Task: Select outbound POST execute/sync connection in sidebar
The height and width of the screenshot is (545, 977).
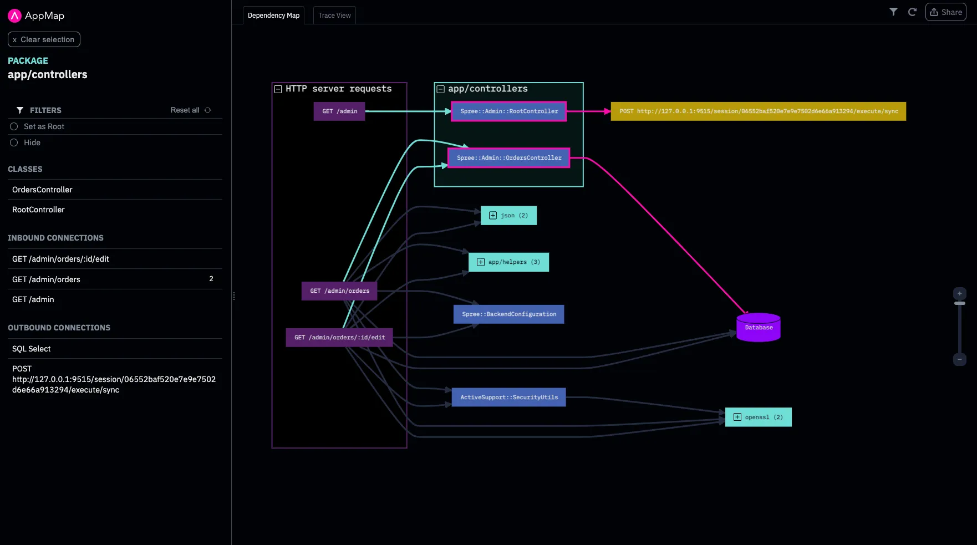Action: pos(115,379)
